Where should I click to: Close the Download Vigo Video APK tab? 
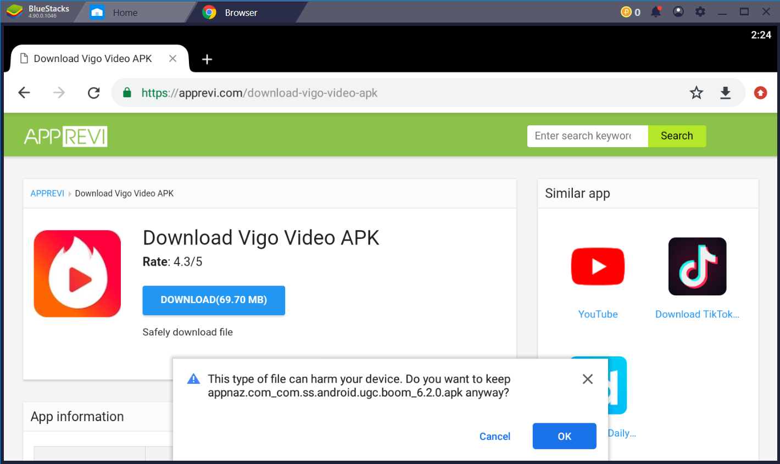(x=172, y=59)
